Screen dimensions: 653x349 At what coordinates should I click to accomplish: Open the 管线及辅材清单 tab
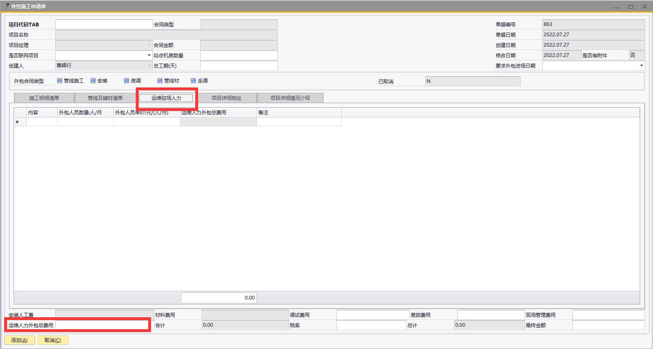point(105,98)
